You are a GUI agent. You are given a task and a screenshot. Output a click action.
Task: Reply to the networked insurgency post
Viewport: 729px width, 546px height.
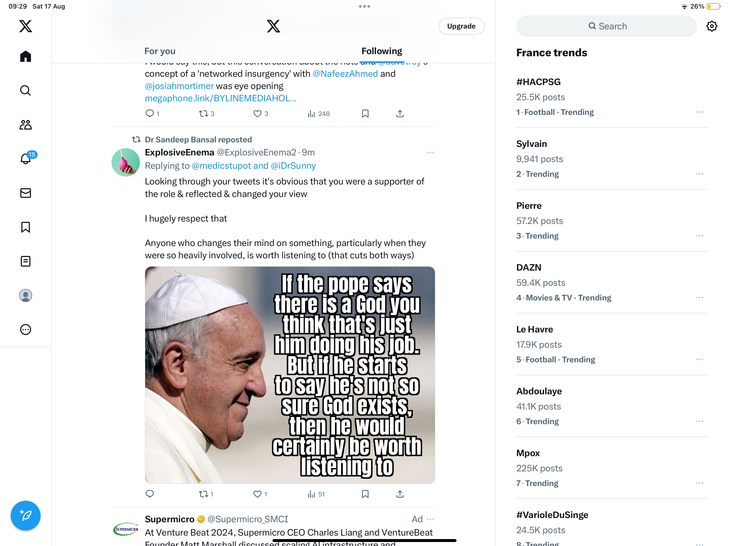152,114
